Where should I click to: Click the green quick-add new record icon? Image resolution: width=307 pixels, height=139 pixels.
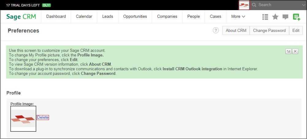tap(296, 17)
